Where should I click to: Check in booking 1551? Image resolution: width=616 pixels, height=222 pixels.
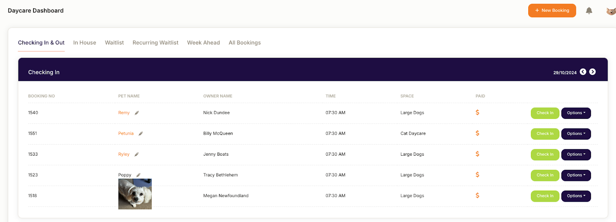(545, 134)
